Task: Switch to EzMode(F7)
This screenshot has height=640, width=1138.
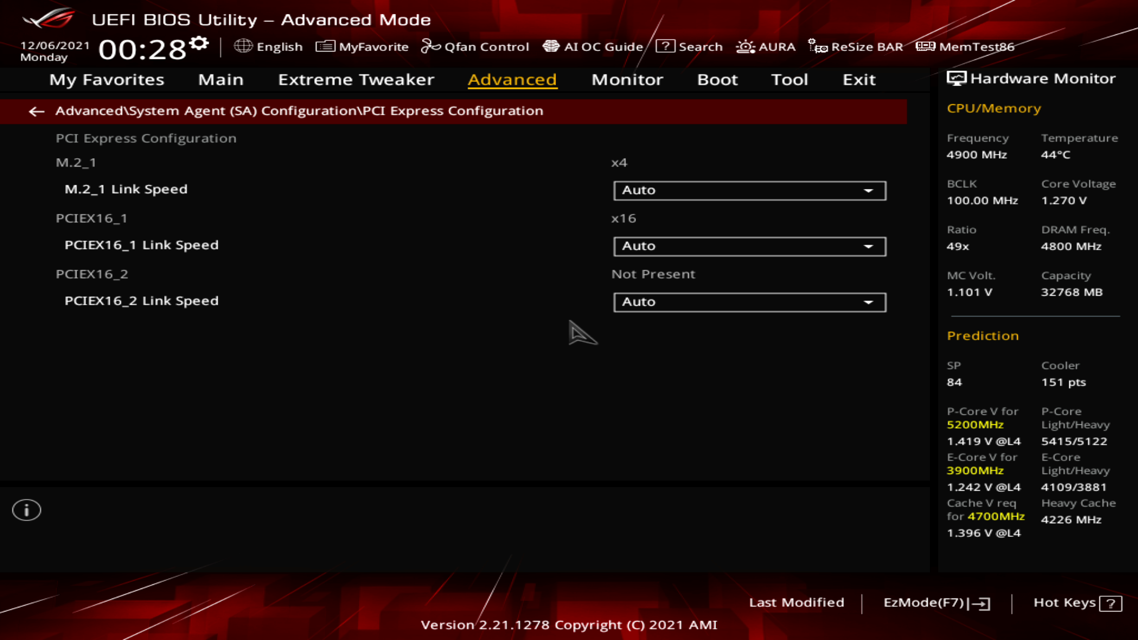Action: [936, 603]
